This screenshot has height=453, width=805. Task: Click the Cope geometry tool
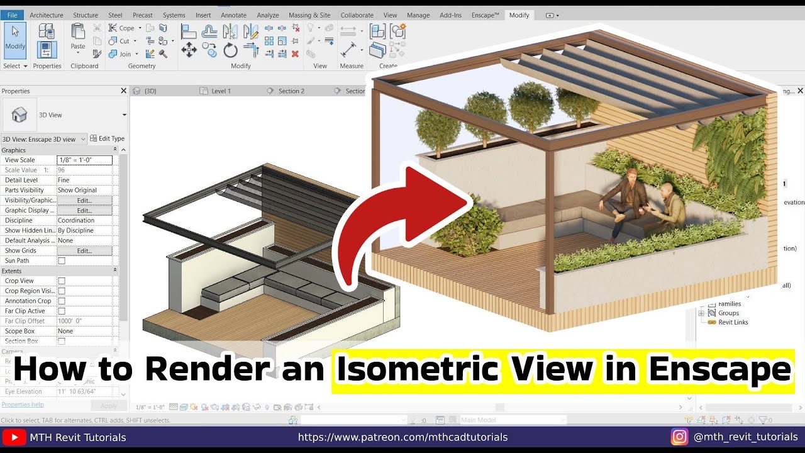click(122, 28)
